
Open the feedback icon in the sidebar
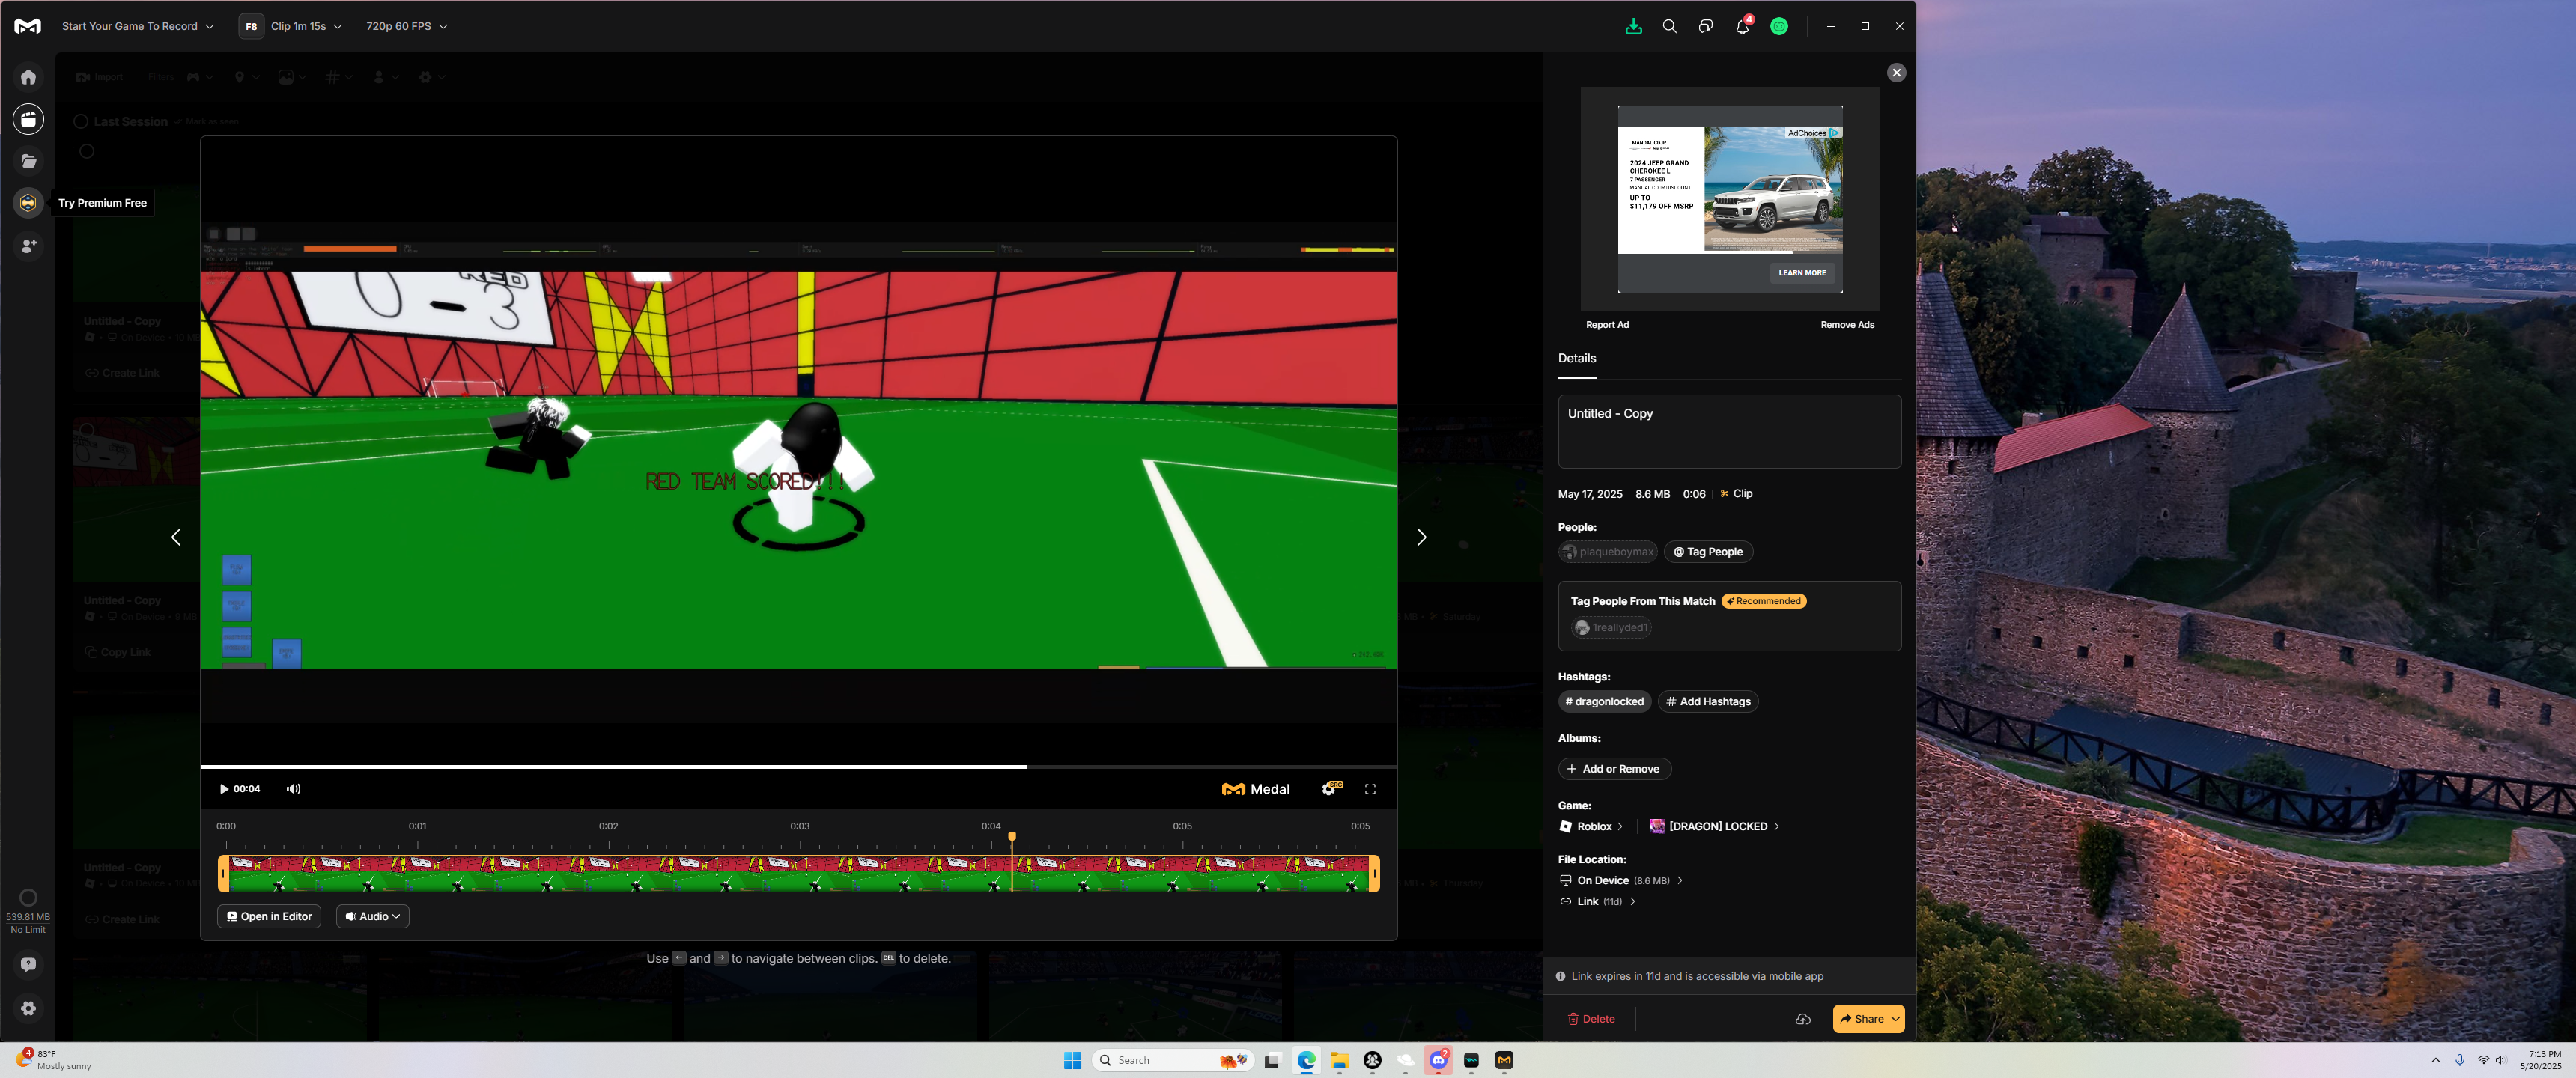click(28, 965)
